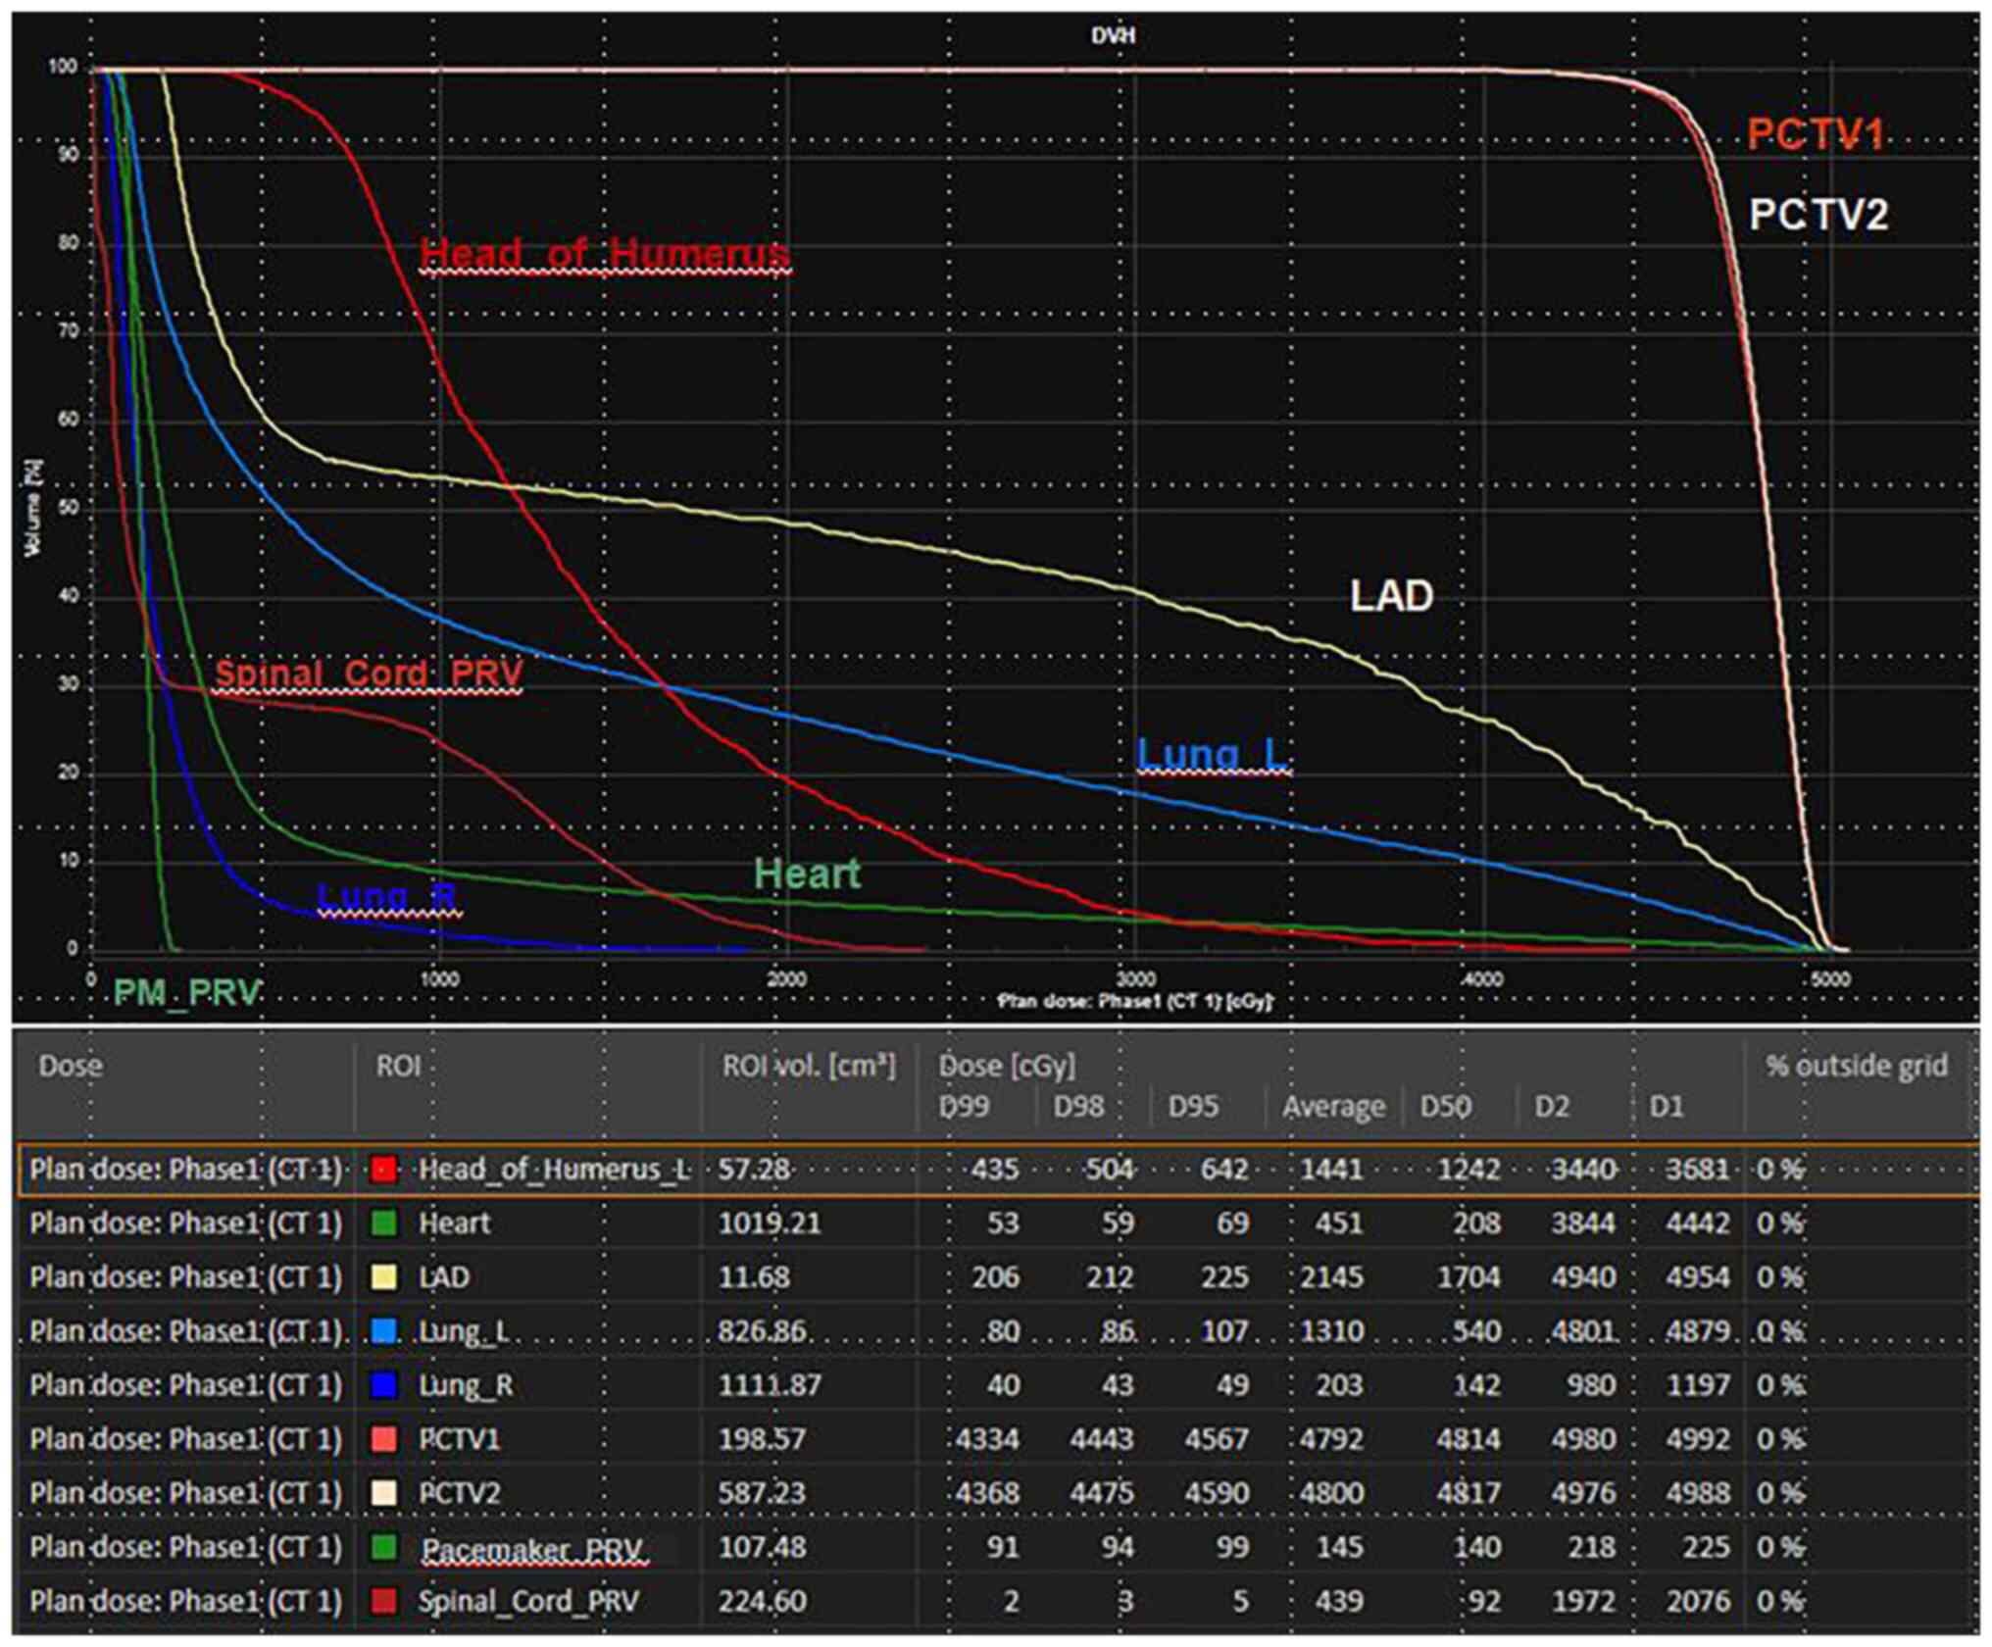Image resolution: width=1992 pixels, height=1647 pixels.
Task: Click the PCTV1 label on the DVH plot
Action: coord(1816,134)
